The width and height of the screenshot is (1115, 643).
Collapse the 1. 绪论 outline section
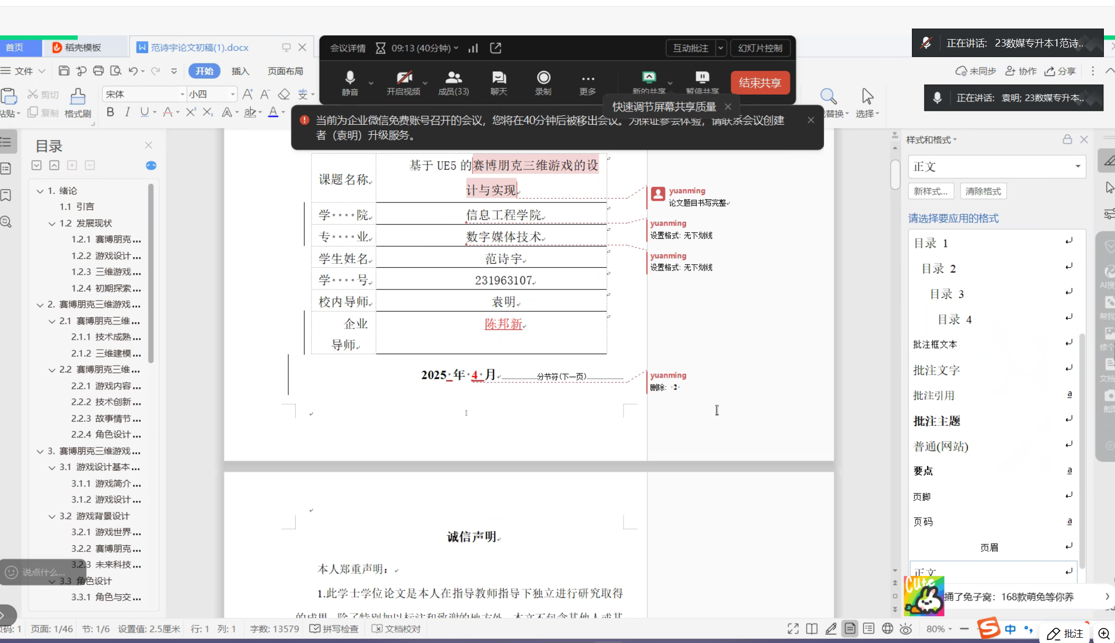click(x=40, y=191)
